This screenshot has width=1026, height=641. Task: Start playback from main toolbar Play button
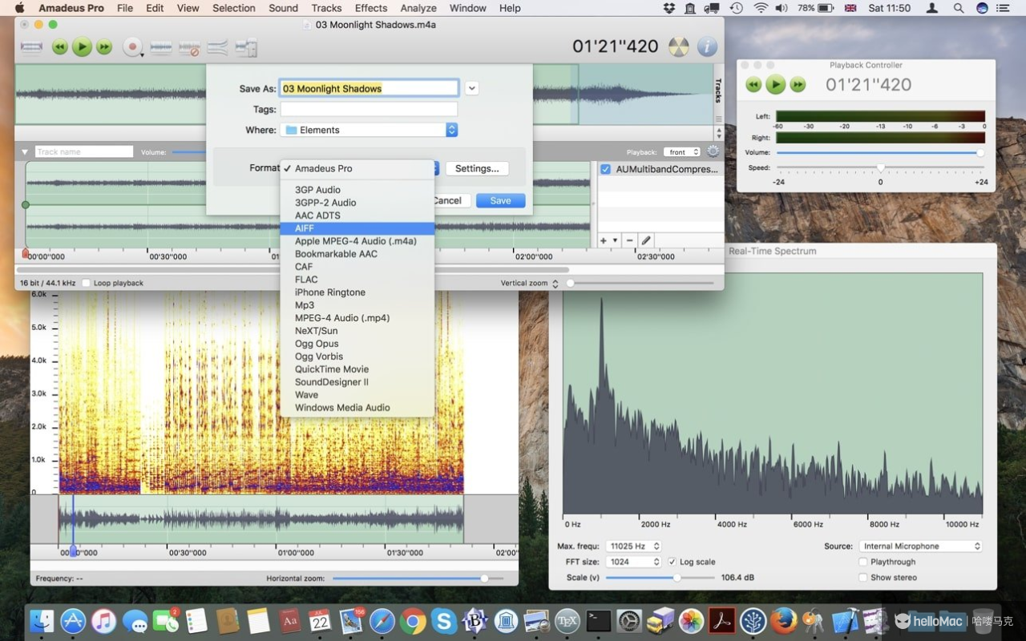[x=82, y=46]
